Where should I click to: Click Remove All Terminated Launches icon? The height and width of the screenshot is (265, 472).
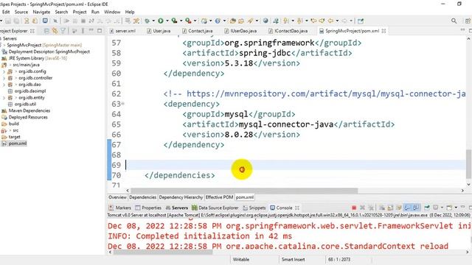tap(371, 208)
